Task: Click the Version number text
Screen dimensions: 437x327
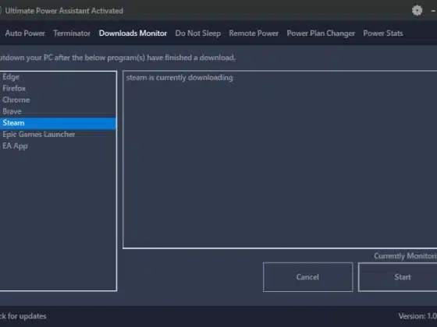Action: click(x=417, y=316)
